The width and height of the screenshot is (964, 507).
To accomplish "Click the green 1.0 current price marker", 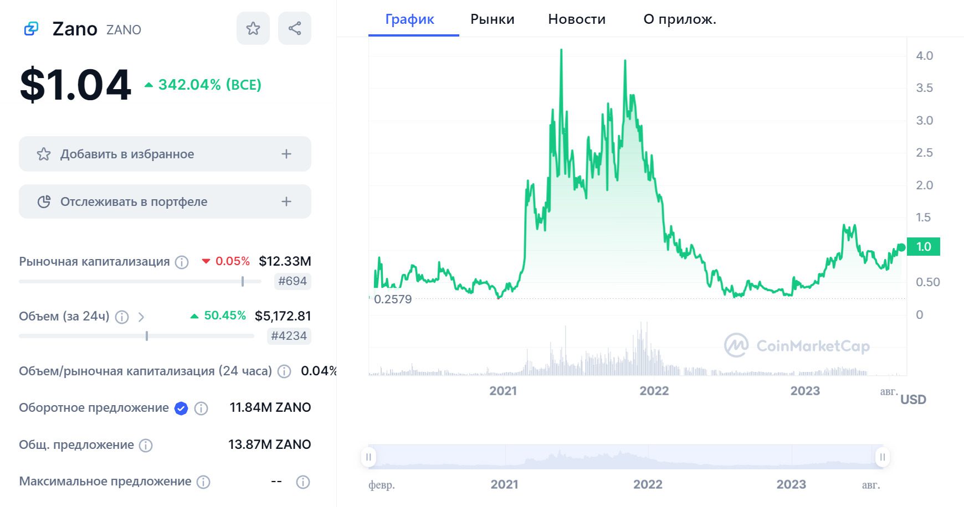I will [924, 247].
